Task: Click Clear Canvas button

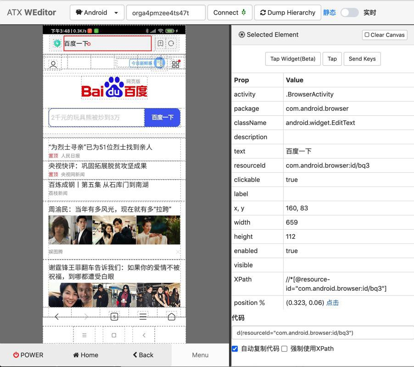Action: click(x=385, y=35)
